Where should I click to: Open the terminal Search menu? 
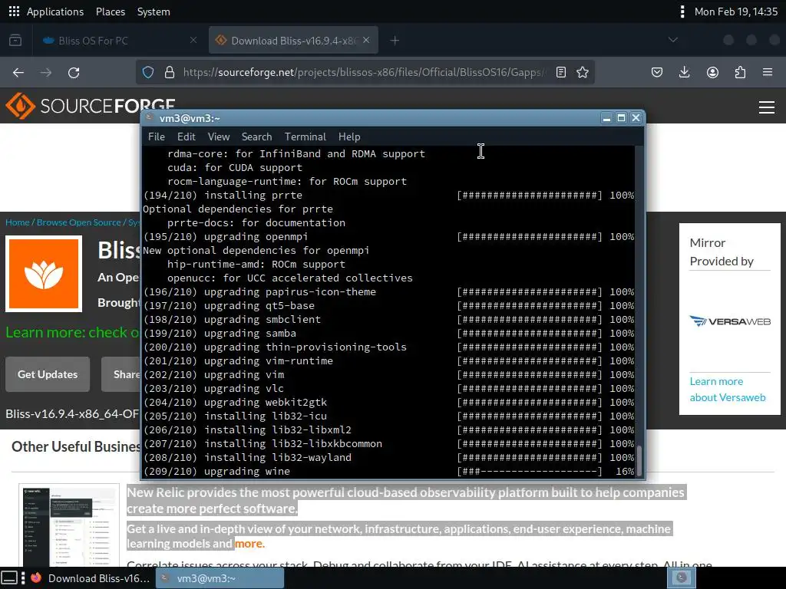256,137
